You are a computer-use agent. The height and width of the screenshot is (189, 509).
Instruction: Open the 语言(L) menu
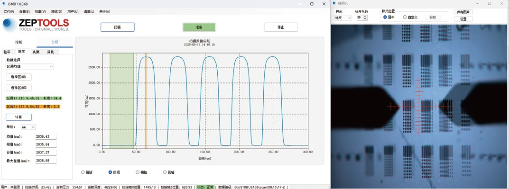[x=89, y=11]
